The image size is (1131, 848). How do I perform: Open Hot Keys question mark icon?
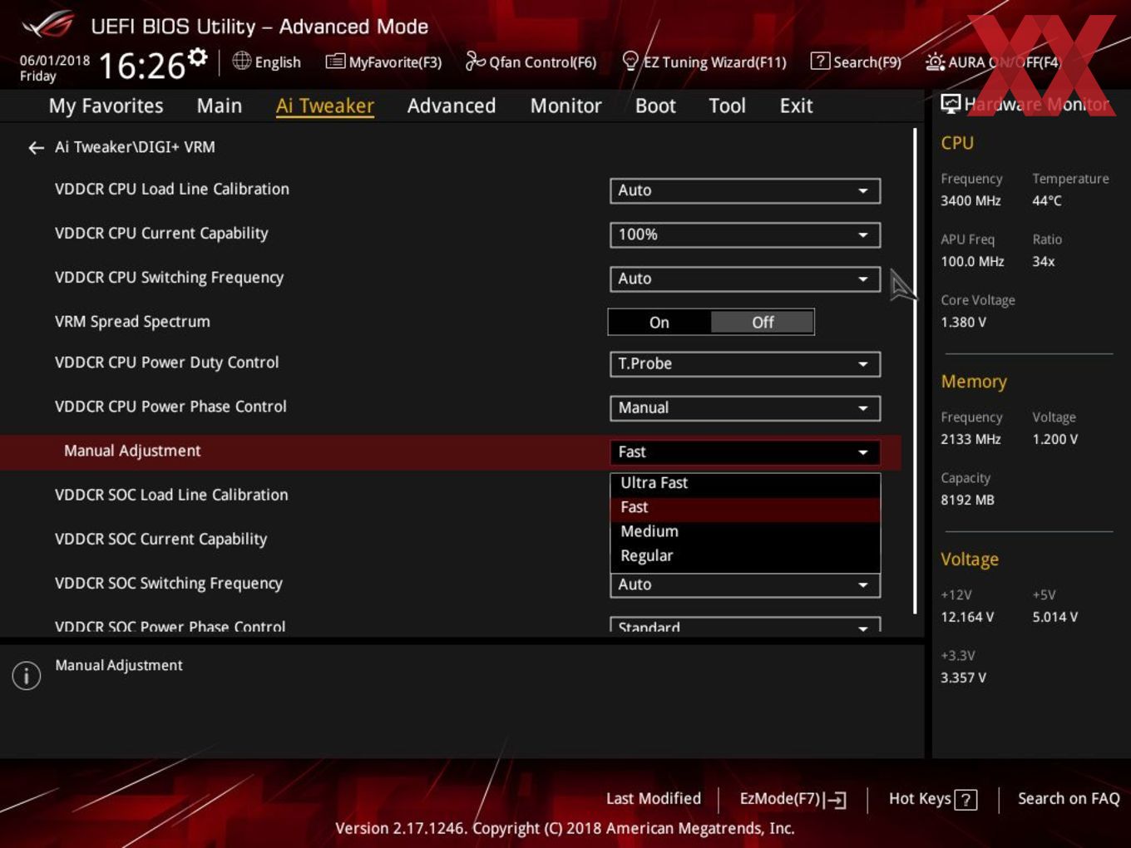pyautogui.click(x=966, y=800)
